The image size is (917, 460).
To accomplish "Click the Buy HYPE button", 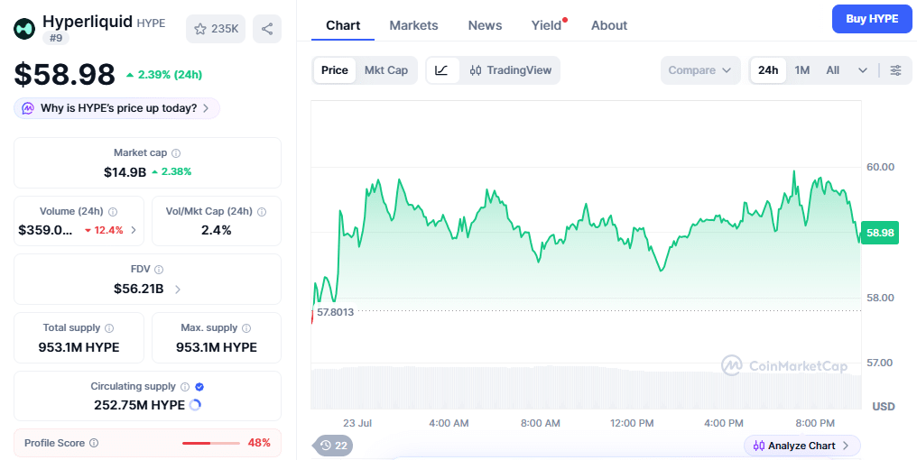I will (871, 19).
